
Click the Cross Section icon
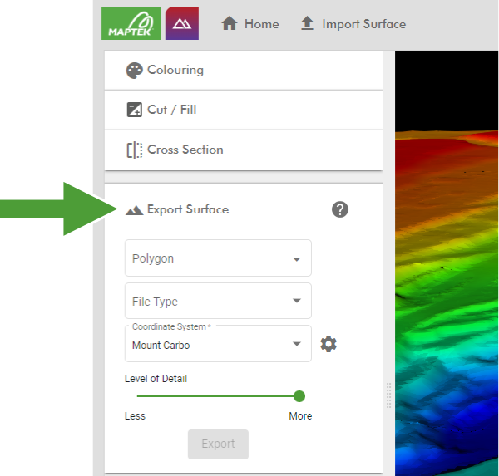point(134,150)
